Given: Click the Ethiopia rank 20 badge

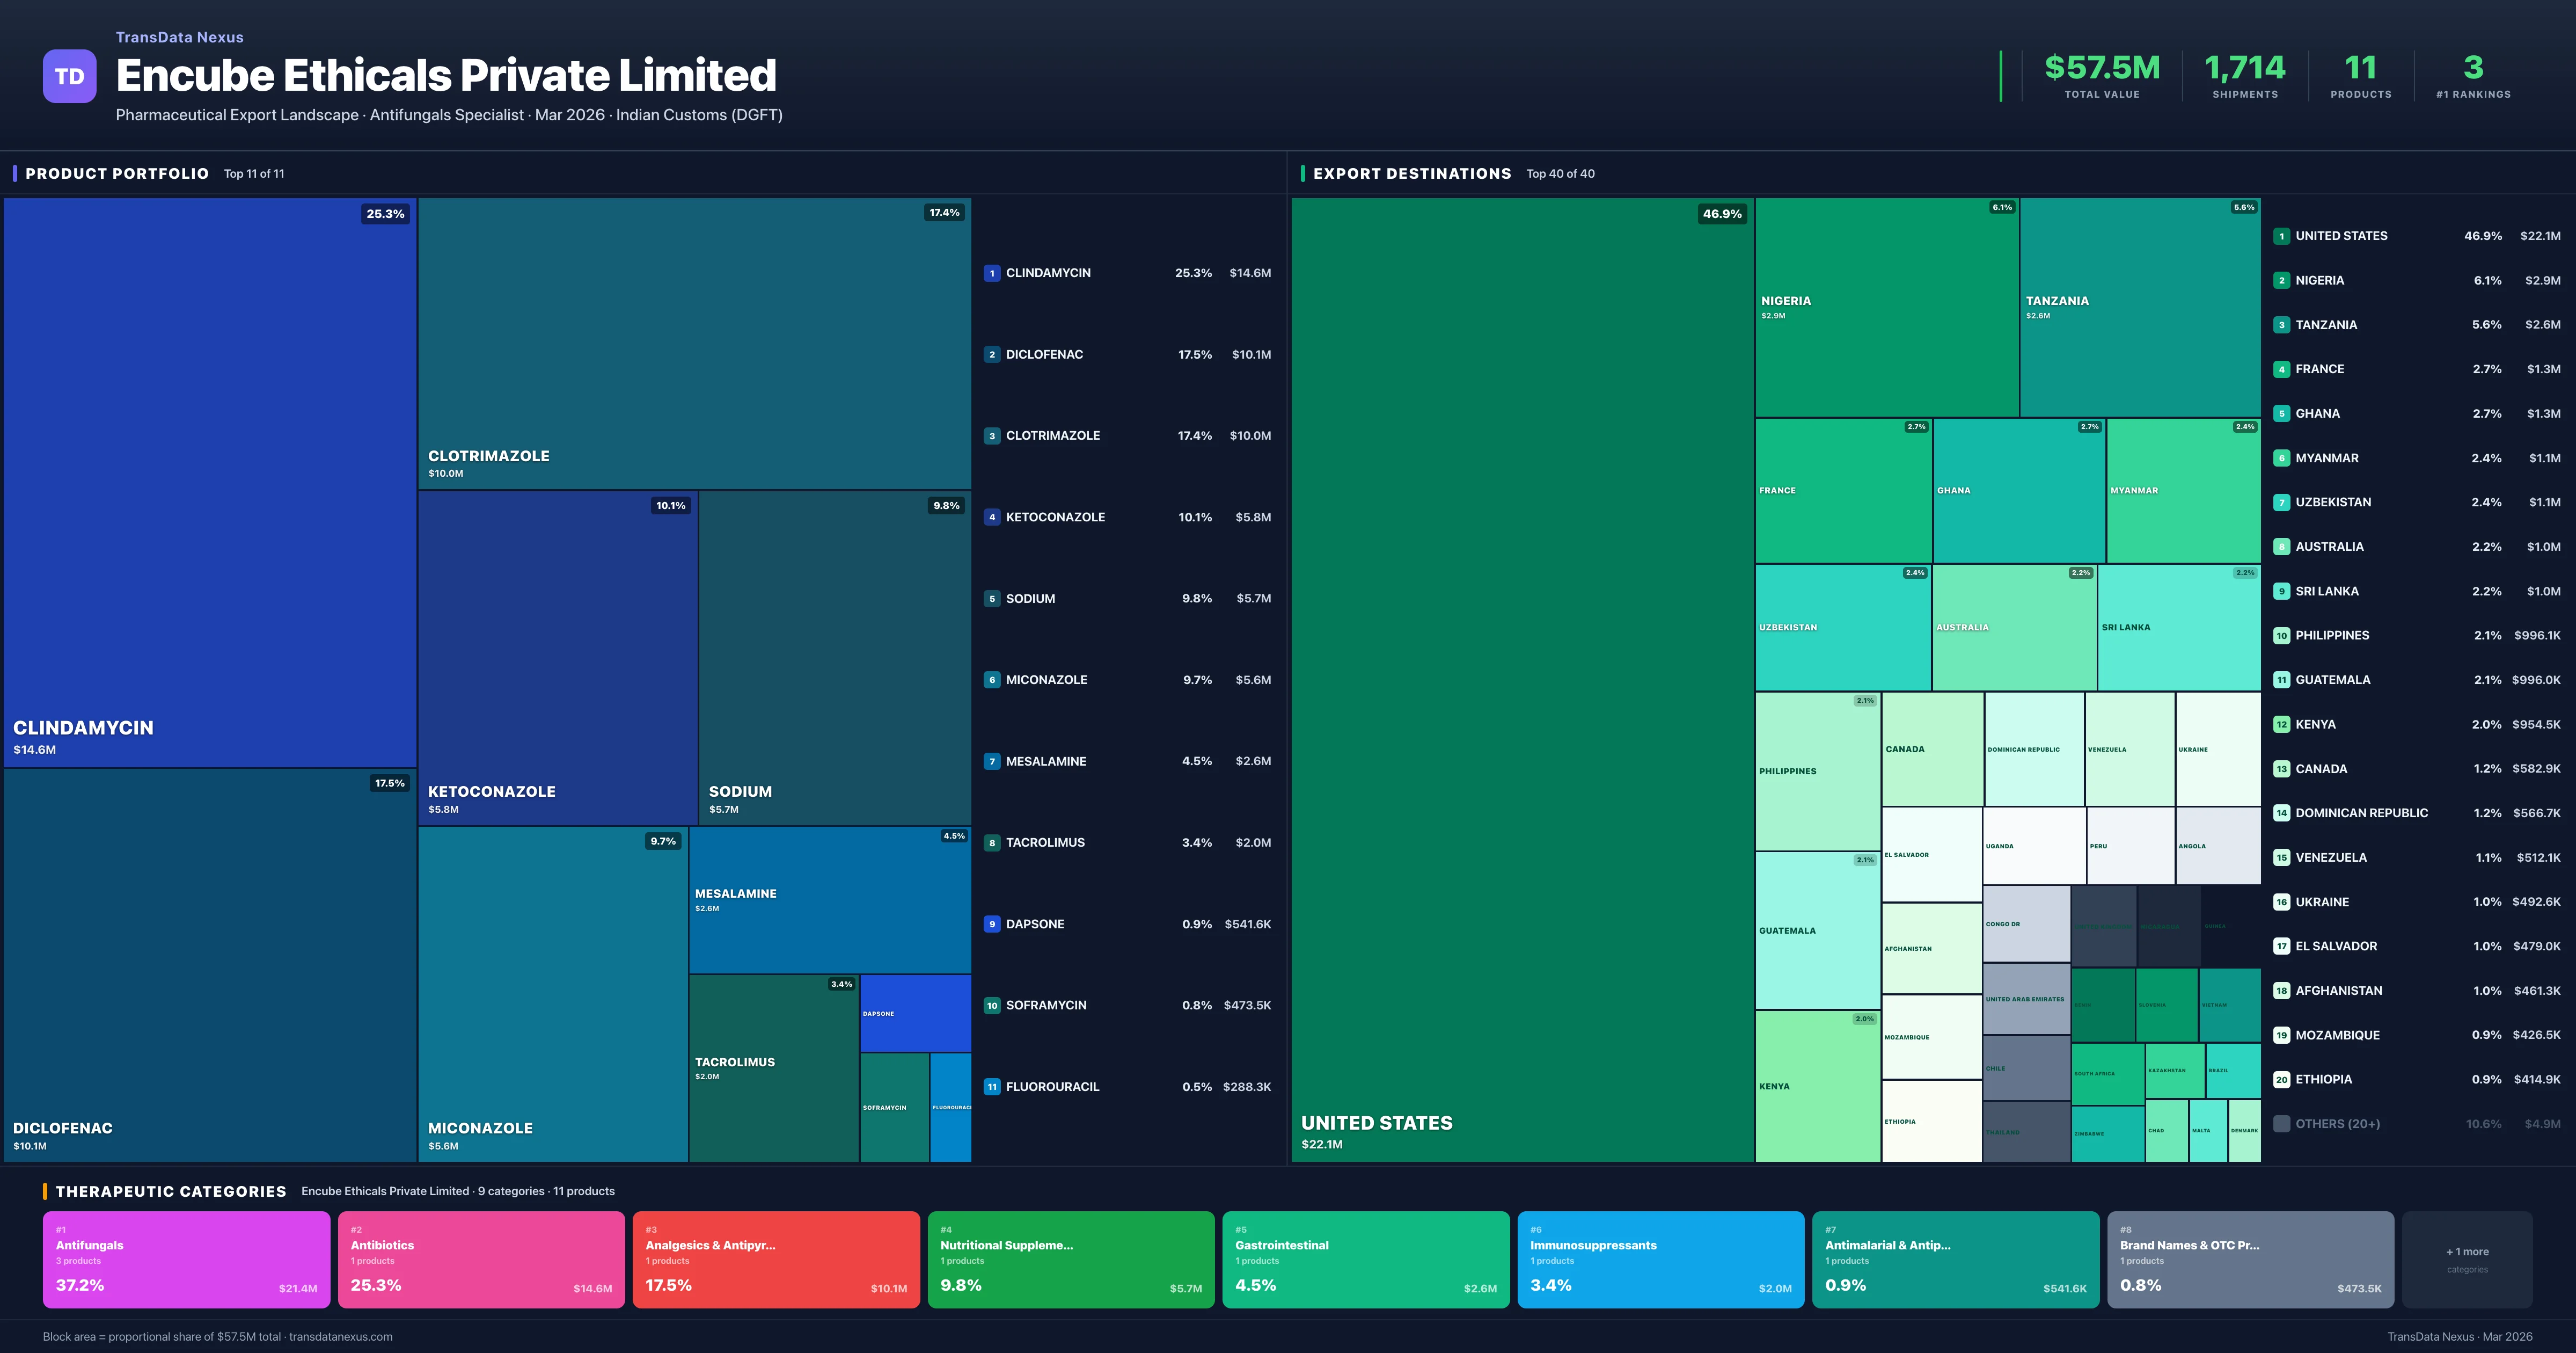Looking at the screenshot, I should coord(2281,1080).
